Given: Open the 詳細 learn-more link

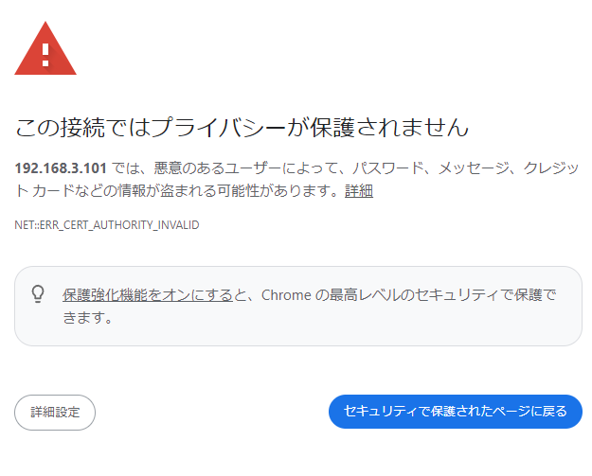Looking at the screenshot, I should [358, 191].
